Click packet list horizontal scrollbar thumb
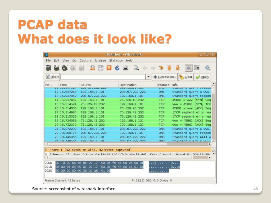Screen dimensions: 271x203 pos(107,144)
